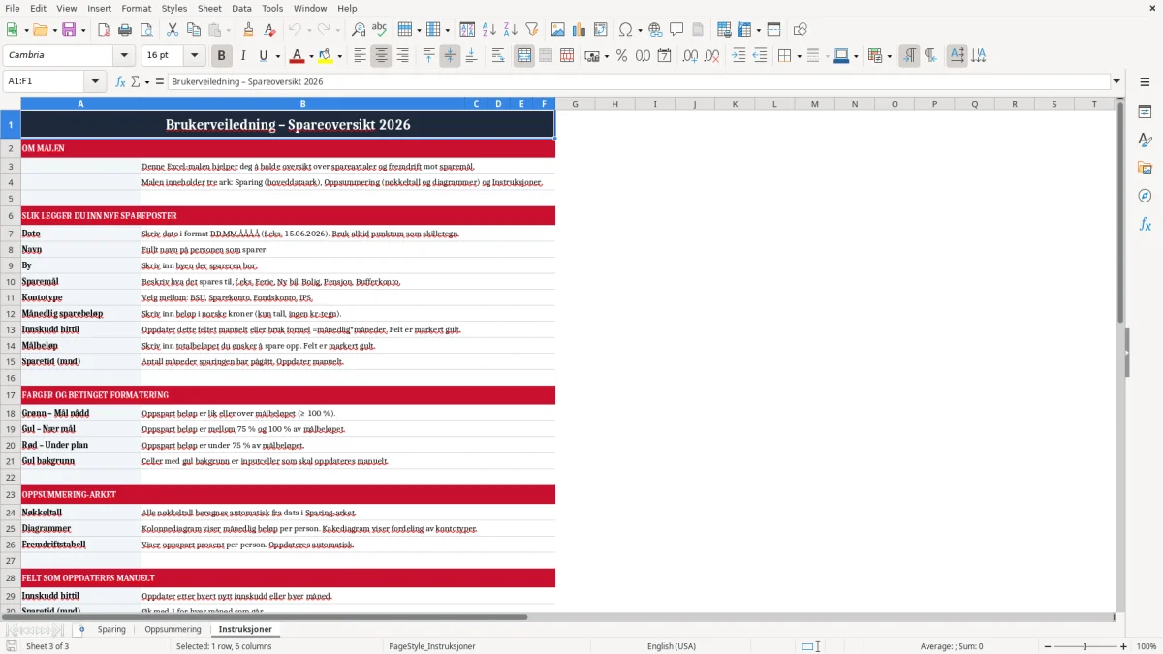Click the Spelling check icon
1163x654 pixels.
pyautogui.click(x=380, y=30)
